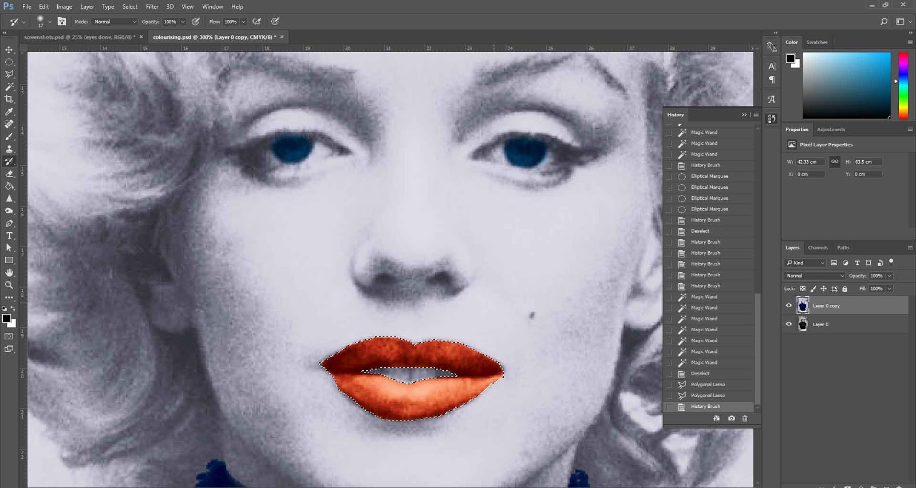Screen dimensions: 916x488
Task: Open the Fill arrow in Layers panel
Action: 890,289
